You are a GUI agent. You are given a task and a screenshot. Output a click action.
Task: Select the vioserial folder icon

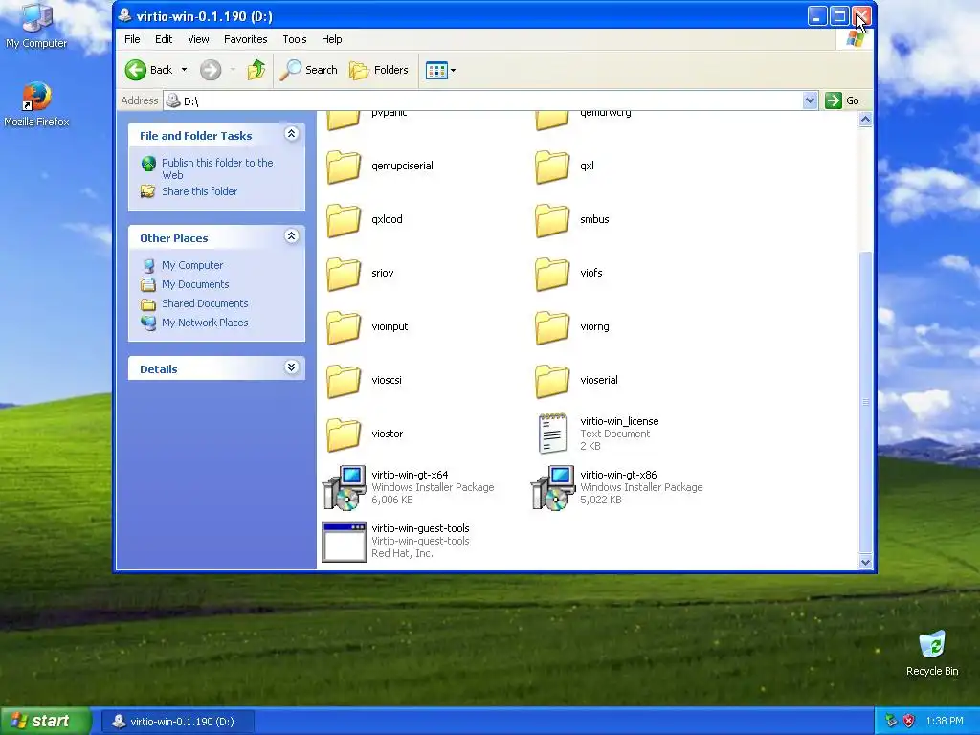[552, 381]
